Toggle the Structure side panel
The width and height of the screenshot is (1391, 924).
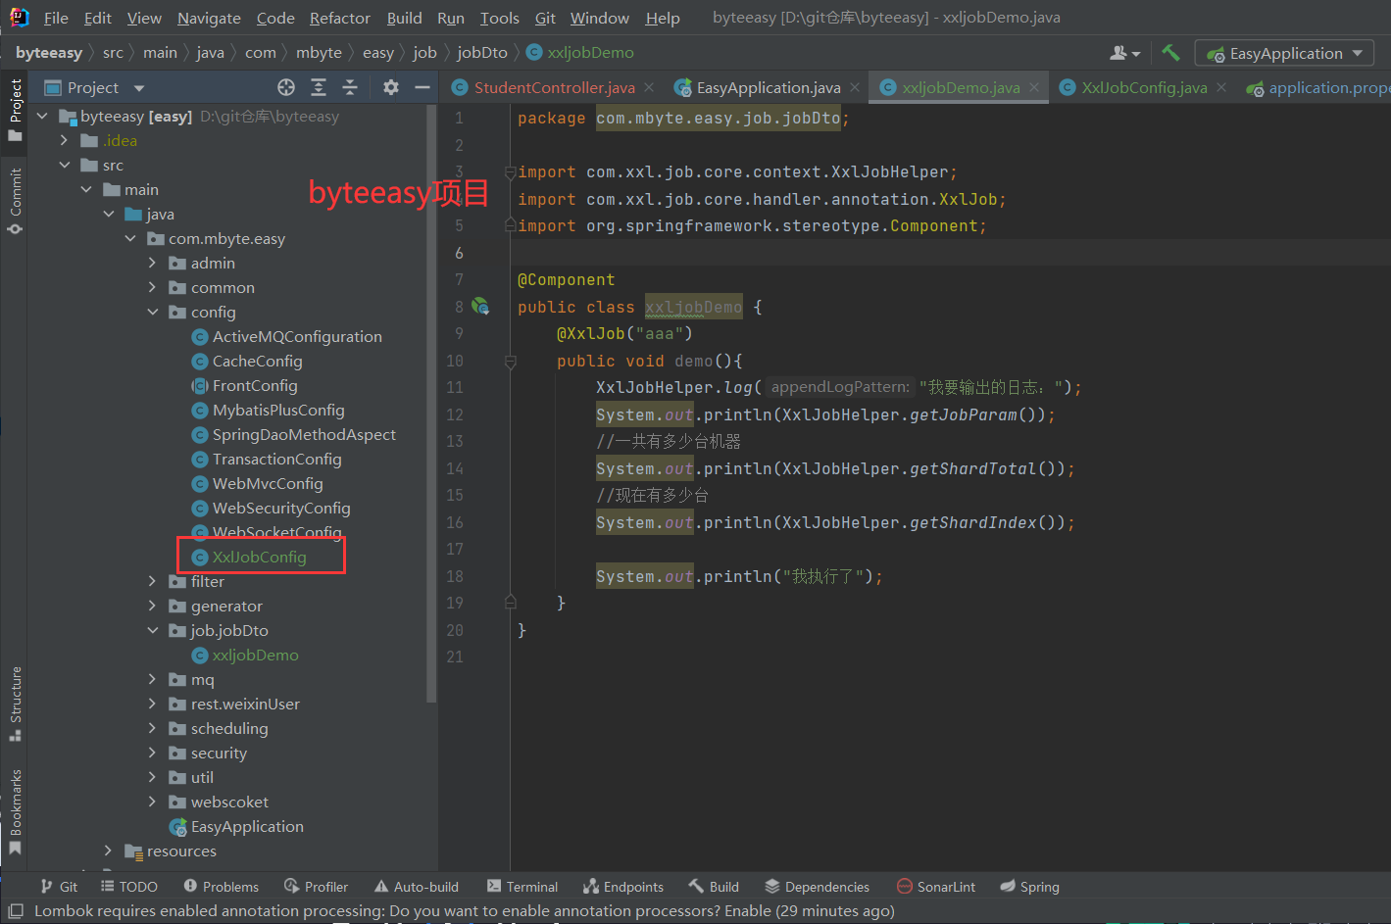pyautogui.click(x=15, y=704)
